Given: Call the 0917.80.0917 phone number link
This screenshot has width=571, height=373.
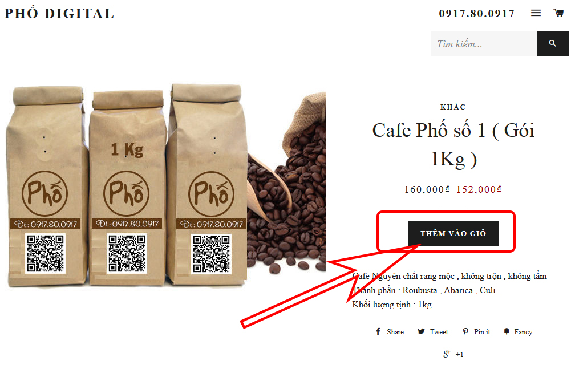Looking at the screenshot, I should click(477, 14).
